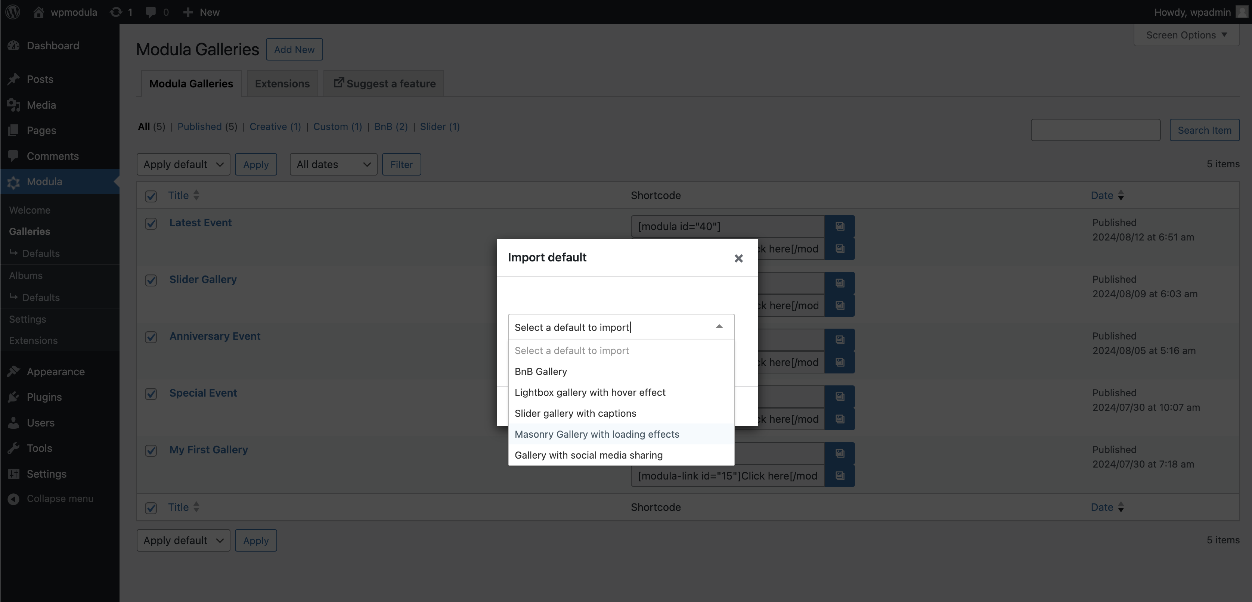Choose Masonry Gallery with loading effects option

pos(596,434)
